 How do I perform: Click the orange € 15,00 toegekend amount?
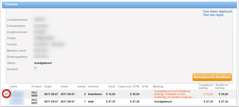coord(208,94)
